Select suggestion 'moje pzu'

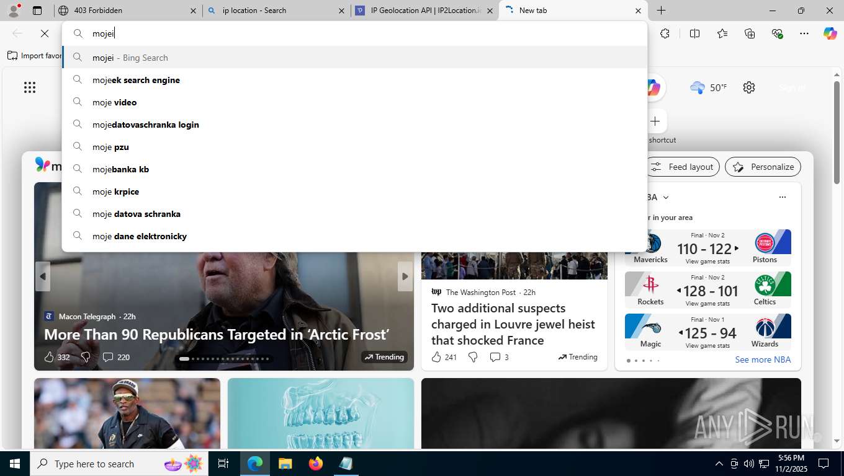[354, 147]
